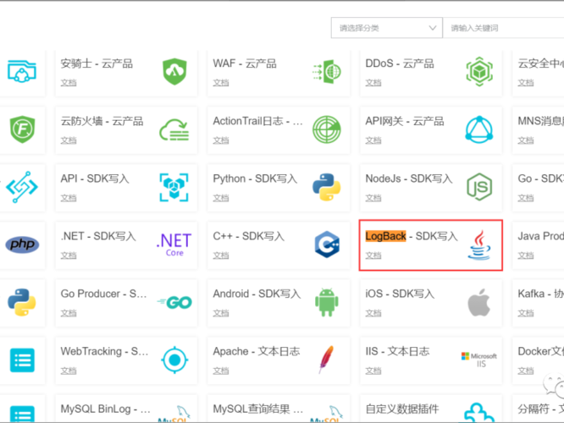Select the 安骑士 - 云产品 card title
564x423 pixels.
[97, 63]
